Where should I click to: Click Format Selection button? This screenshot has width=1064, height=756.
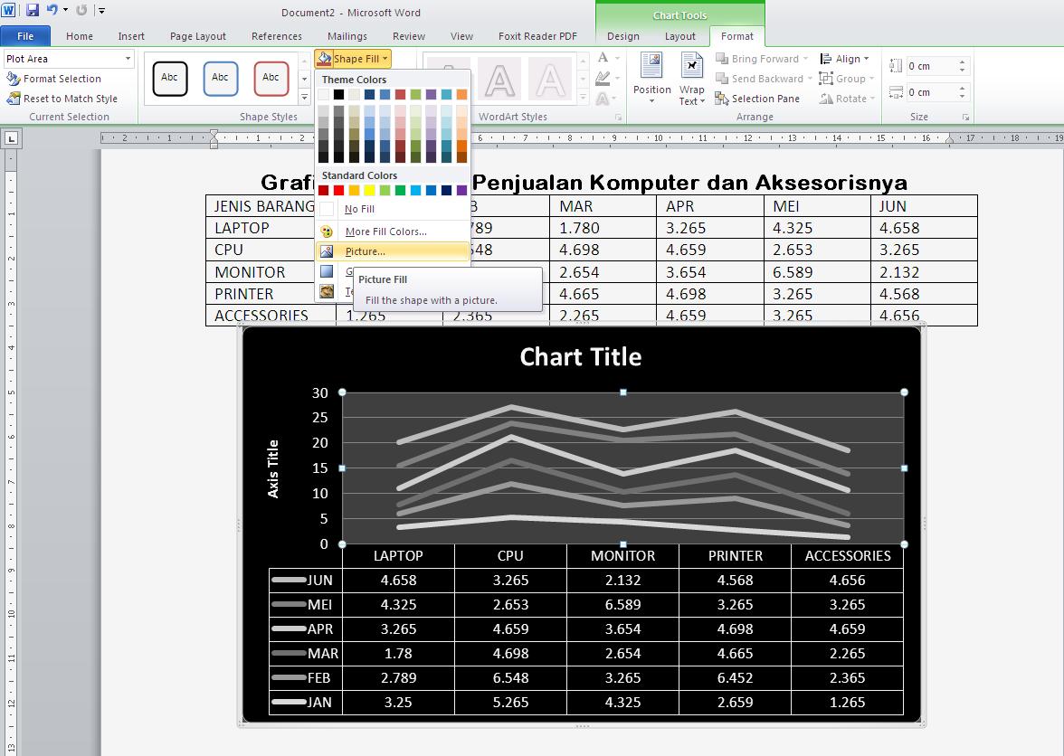click(x=53, y=79)
